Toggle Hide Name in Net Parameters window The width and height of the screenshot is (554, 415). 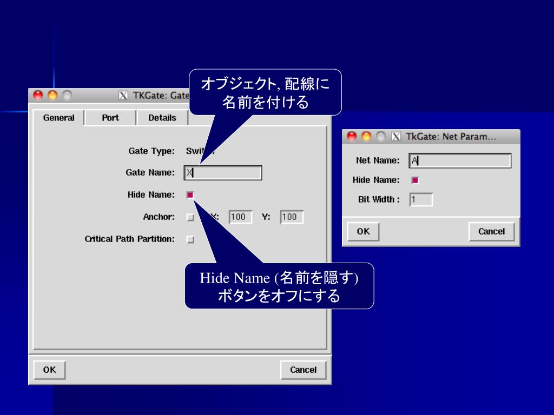[x=415, y=180]
